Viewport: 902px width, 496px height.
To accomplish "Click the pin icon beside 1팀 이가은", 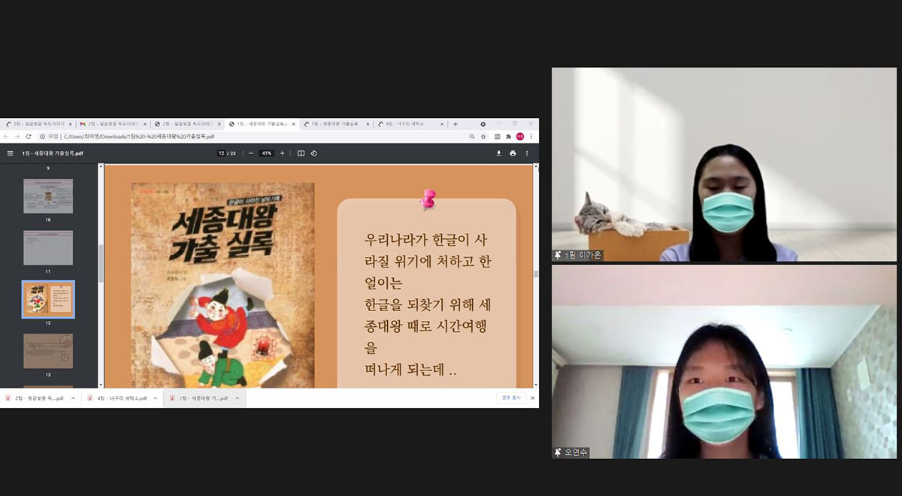I will [558, 256].
